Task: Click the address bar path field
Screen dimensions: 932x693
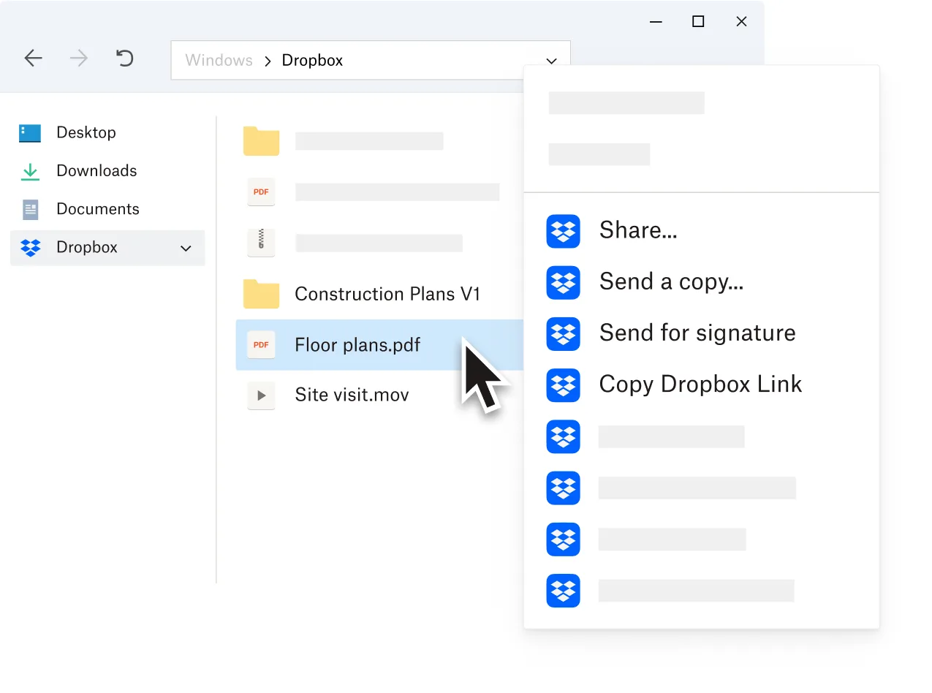Action: [x=370, y=60]
